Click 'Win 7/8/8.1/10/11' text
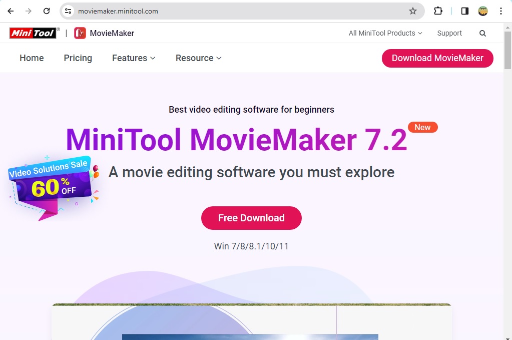Image resolution: width=512 pixels, height=340 pixels. (x=251, y=246)
